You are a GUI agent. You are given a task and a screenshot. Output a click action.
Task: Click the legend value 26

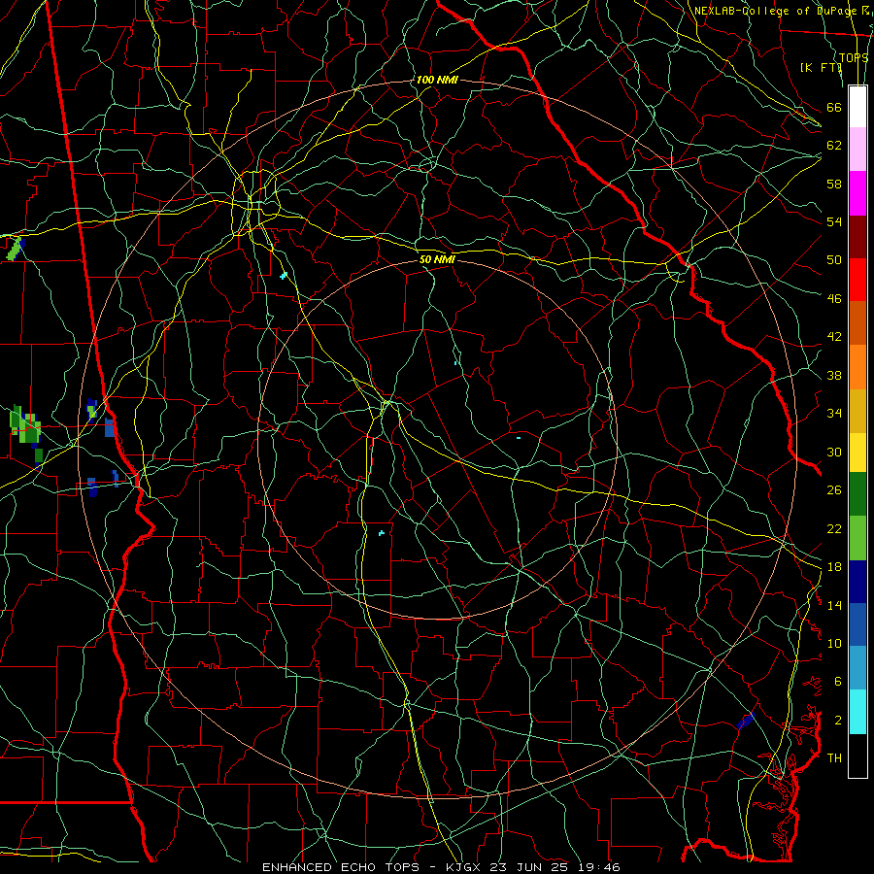[x=834, y=490]
